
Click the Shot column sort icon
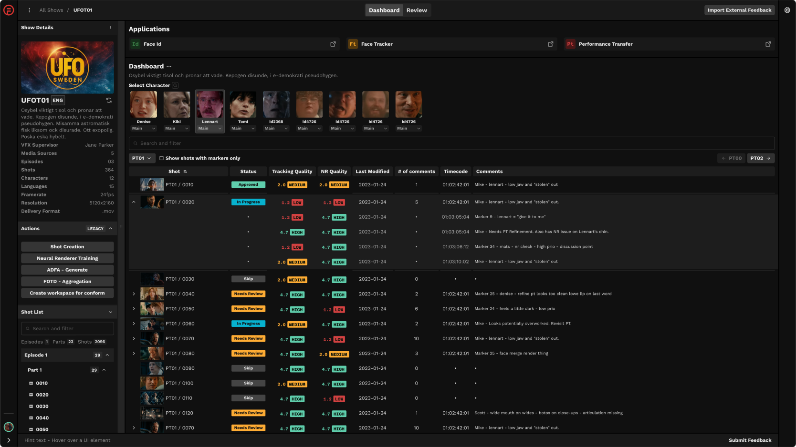tap(185, 172)
